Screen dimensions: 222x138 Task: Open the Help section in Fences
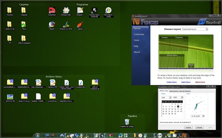(136, 46)
